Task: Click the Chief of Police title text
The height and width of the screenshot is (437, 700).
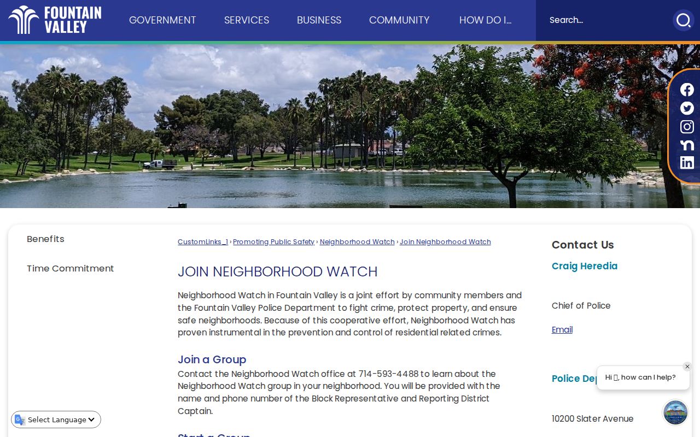Action: coord(581,306)
